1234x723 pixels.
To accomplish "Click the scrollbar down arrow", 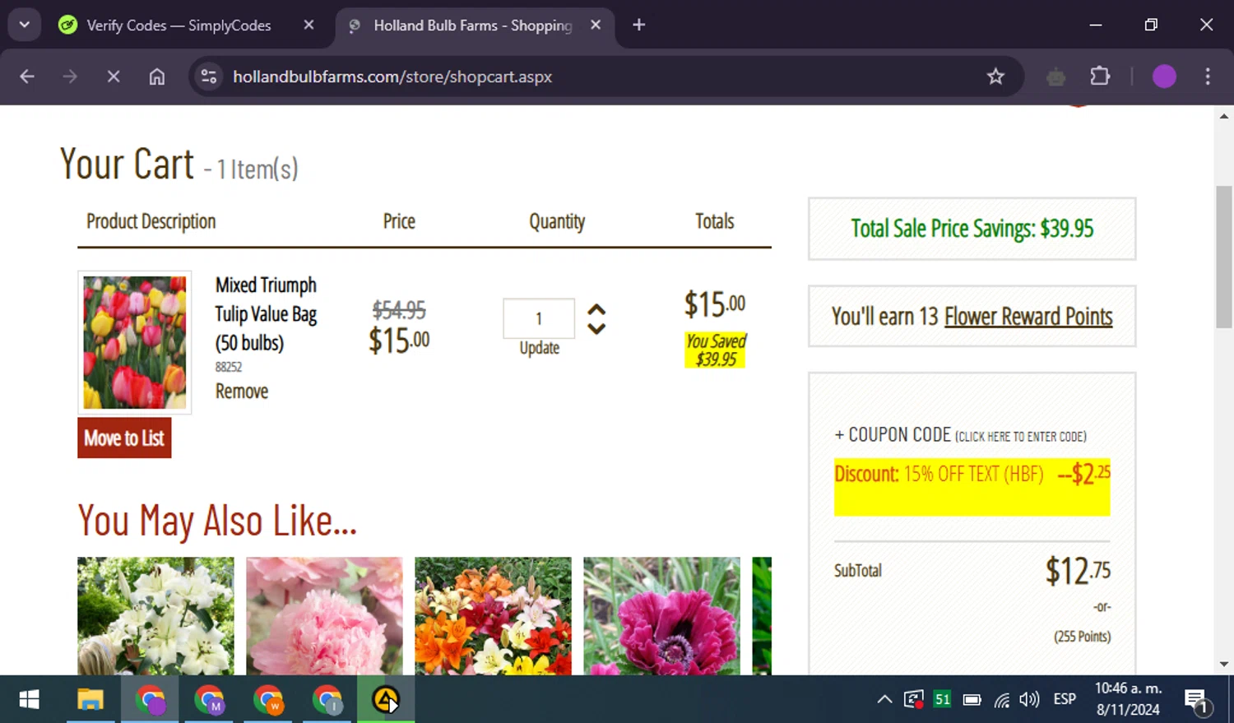I will point(1224,664).
